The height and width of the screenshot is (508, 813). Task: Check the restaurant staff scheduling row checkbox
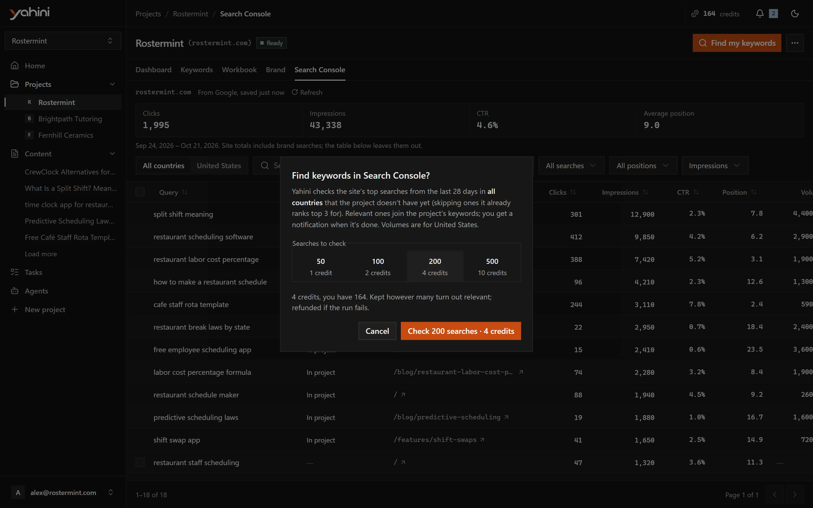(x=140, y=462)
